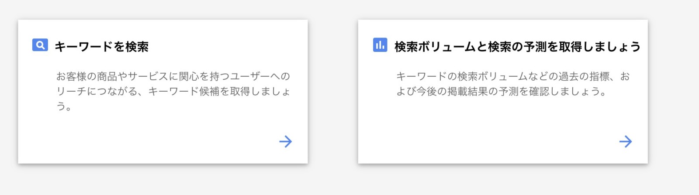Click the text キーワード候補を取得しましょう

(218, 92)
